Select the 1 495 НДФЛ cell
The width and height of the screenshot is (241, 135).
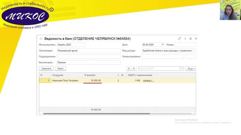pyautogui.click(x=134, y=81)
